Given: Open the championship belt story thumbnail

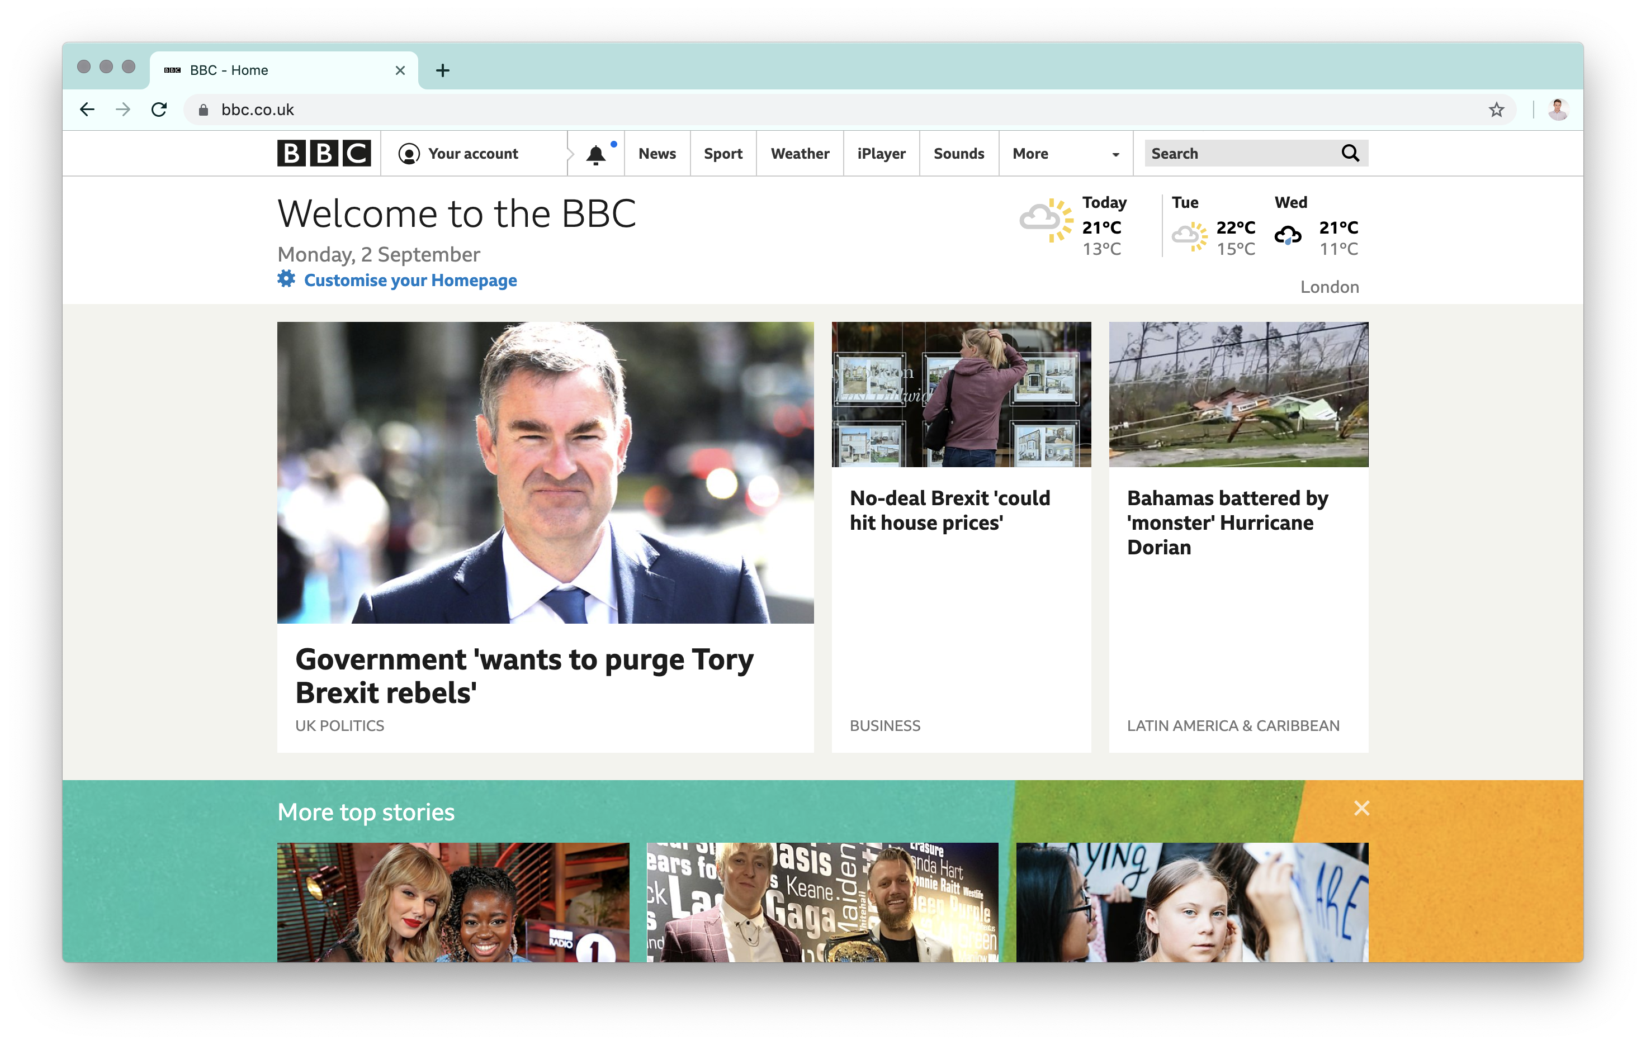Looking at the screenshot, I should [x=822, y=902].
